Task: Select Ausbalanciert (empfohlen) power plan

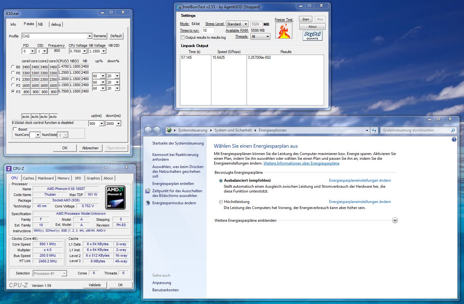Action: (221, 180)
